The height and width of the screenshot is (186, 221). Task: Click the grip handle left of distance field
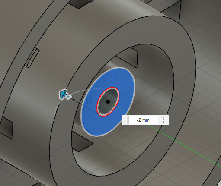125,120
